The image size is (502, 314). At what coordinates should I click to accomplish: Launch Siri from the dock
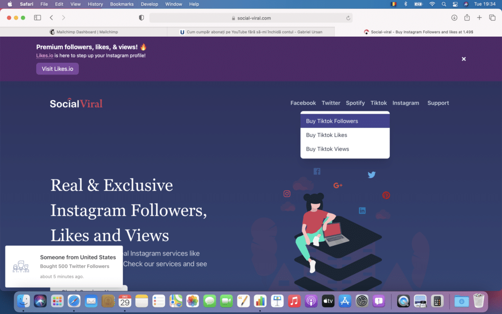pyautogui.click(x=40, y=301)
